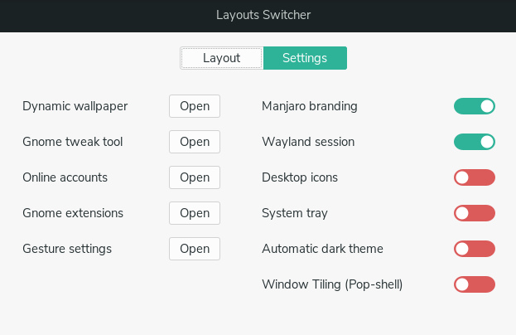Click the Wayland session label
The width and height of the screenshot is (516, 335).
coord(308,143)
